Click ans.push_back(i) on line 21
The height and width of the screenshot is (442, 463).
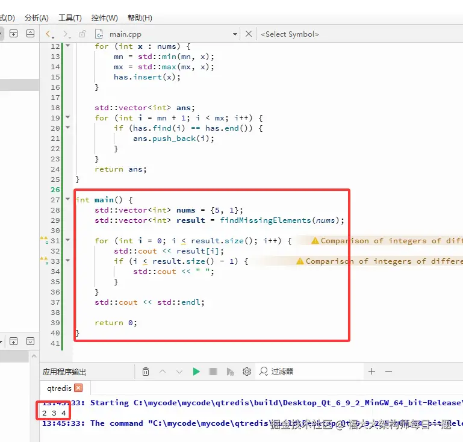[x=173, y=139]
